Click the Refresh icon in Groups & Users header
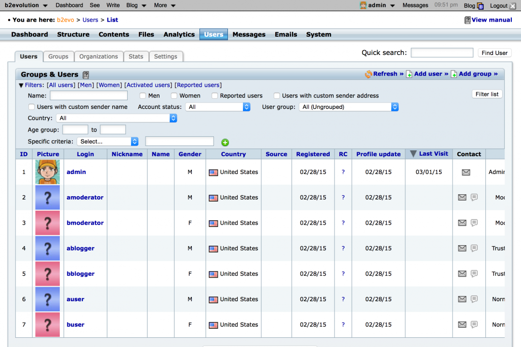 click(368, 74)
